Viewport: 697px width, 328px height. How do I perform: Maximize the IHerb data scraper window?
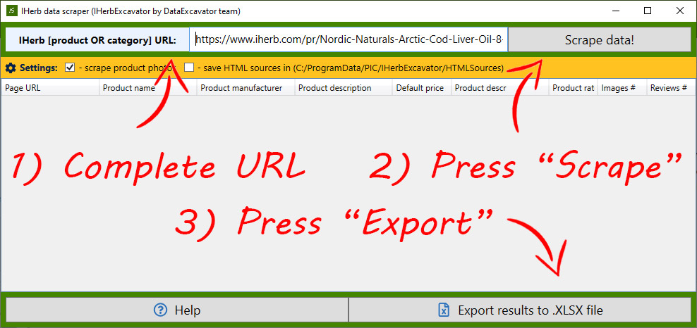pos(648,11)
